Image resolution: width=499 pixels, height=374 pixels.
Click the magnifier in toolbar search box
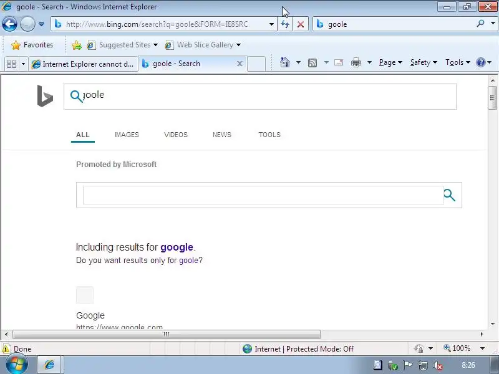click(480, 23)
